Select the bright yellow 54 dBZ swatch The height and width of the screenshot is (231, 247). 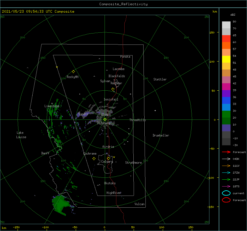click(x=226, y=59)
